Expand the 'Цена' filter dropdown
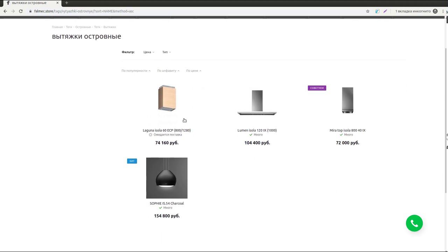The image size is (448, 252). point(149,52)
